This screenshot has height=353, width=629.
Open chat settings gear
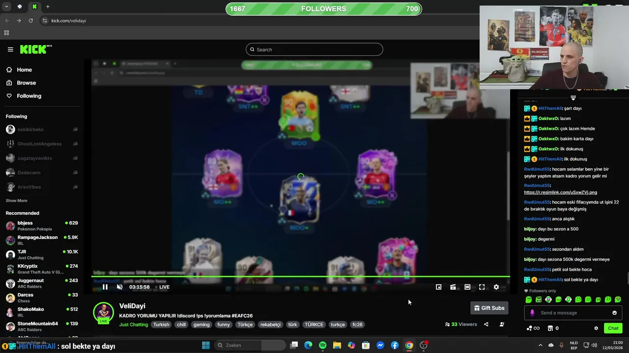(596, 328)
